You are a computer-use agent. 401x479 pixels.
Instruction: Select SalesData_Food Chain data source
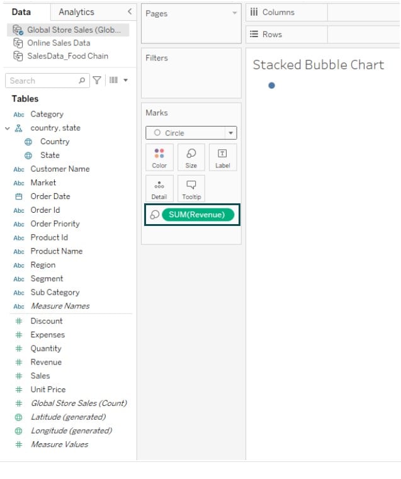68,56
